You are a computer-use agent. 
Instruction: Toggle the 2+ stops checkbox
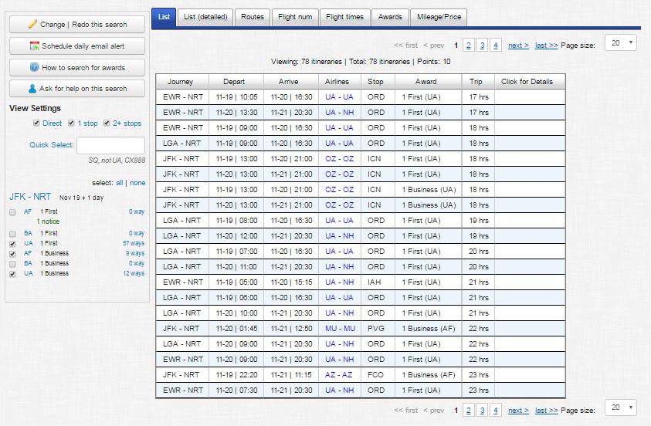tap(107, 123)
